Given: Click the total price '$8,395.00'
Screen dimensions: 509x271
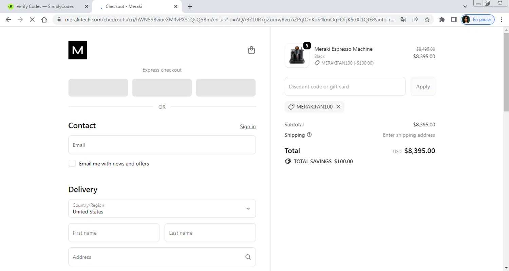Looking at the screenshot, I should [420, 151].
